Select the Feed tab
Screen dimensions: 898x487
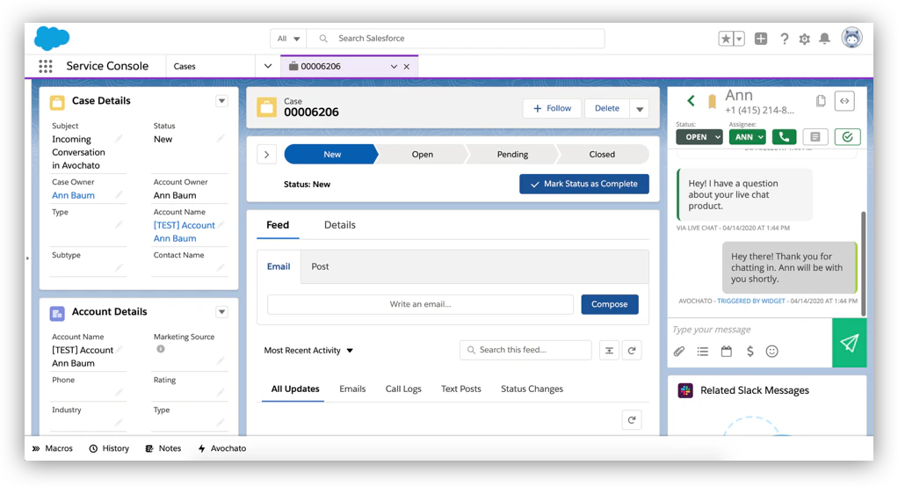[x=278, y=225]
